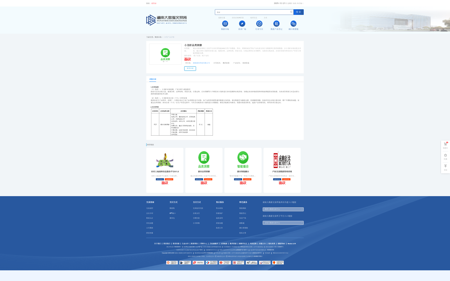
Task: Expand the 文化大数据交易中心 dropdown
Action: click(283, 223)
